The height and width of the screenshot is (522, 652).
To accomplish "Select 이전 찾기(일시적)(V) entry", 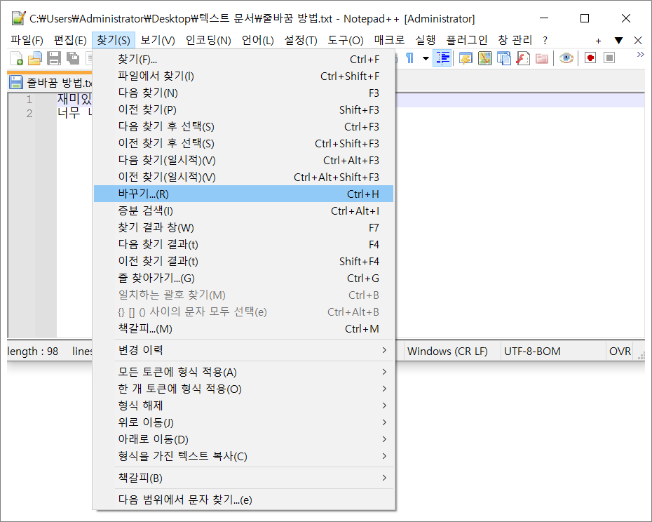I will [244, 177].
